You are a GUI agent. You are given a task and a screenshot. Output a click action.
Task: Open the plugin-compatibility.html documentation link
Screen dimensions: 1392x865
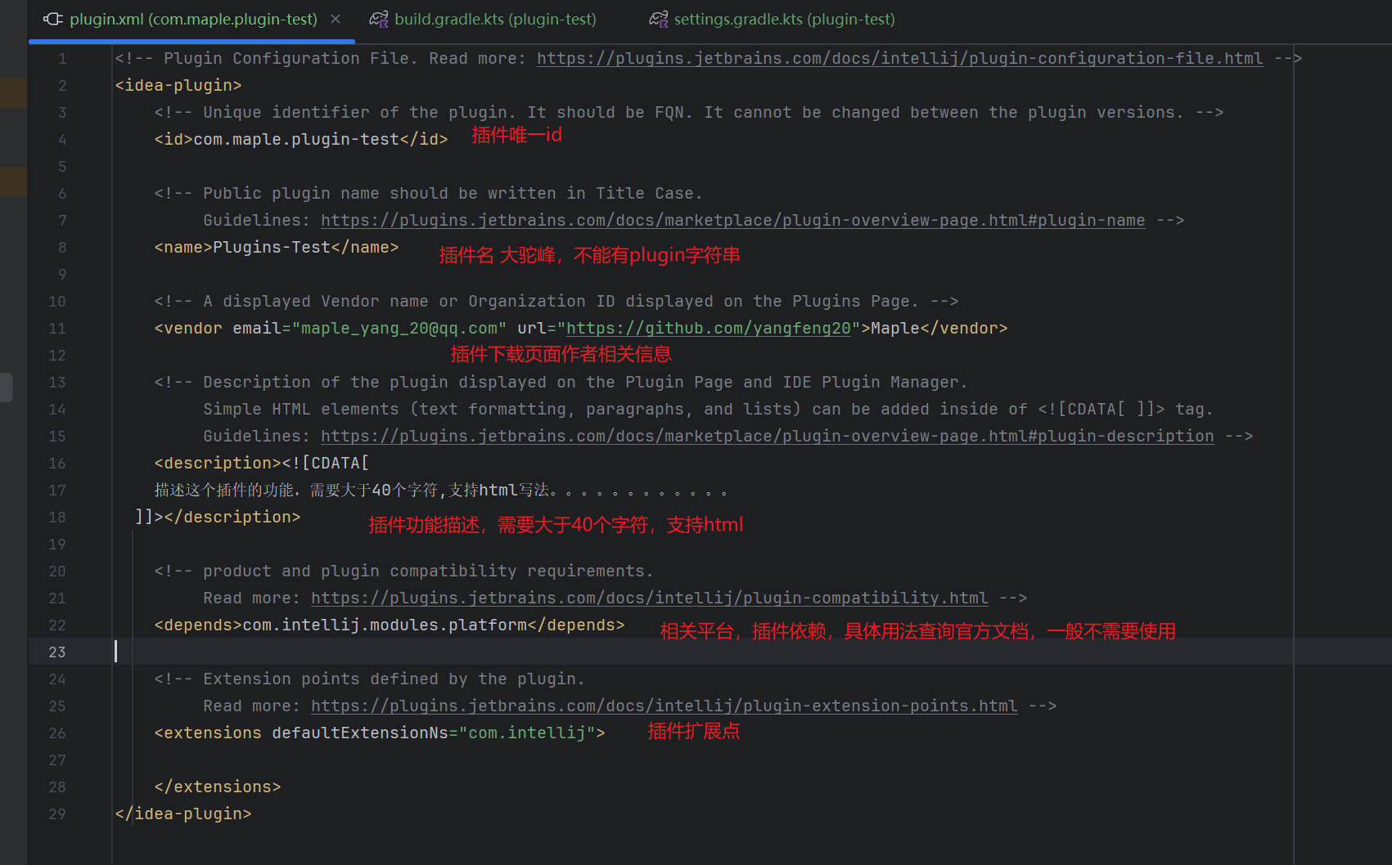pos(651,598)
